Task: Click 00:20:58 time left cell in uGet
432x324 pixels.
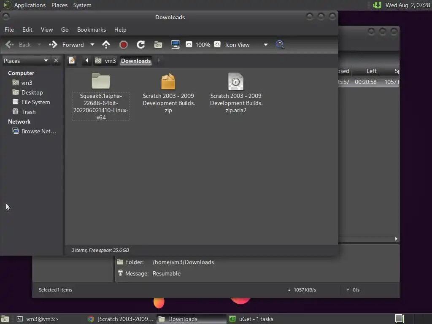Action: tap(366, 82)
